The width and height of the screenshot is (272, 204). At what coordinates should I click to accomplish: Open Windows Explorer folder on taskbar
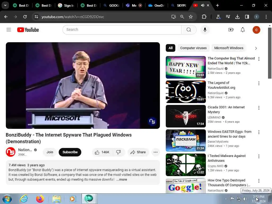tap(57, 199)
